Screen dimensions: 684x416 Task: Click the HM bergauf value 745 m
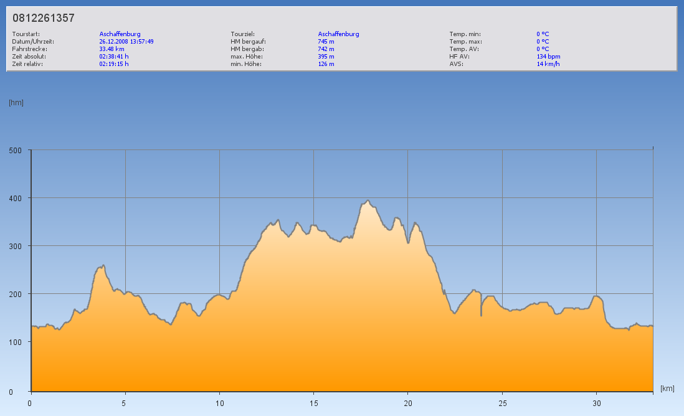point(326,41)
